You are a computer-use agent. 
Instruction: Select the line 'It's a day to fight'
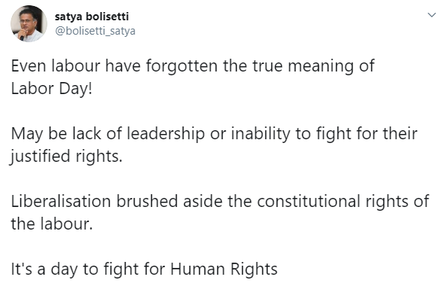(x=144, y=269)
